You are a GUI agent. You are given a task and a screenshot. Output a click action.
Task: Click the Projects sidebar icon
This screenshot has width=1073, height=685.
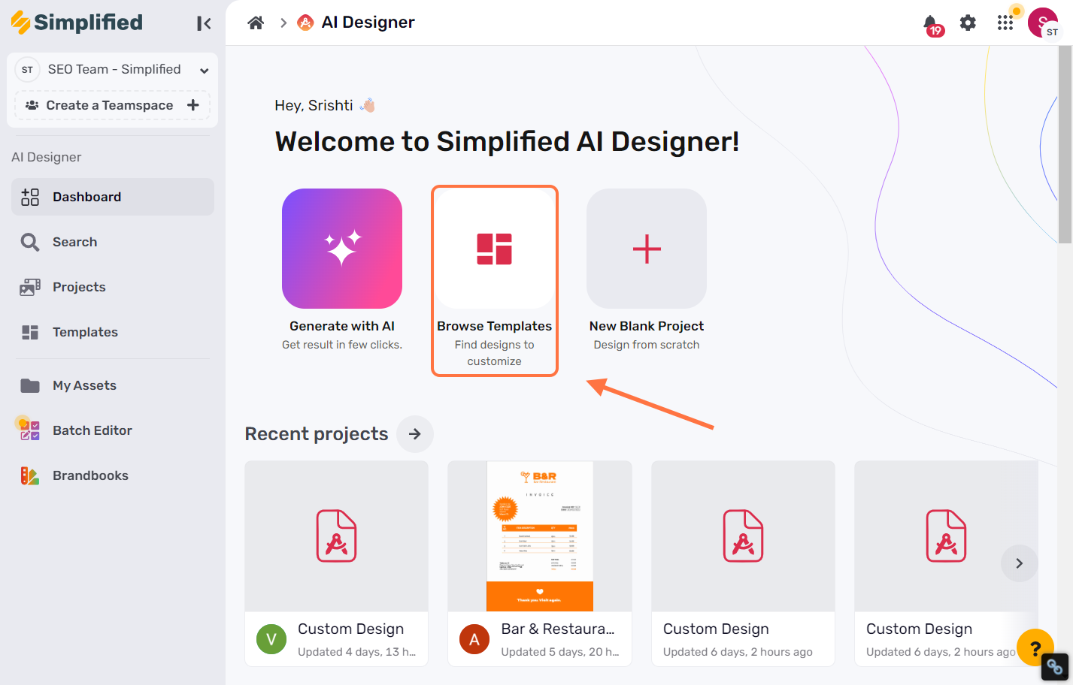click(x=30, y=287)
